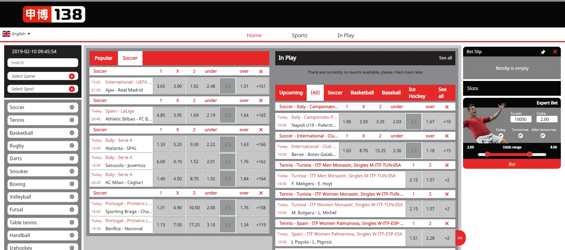The height and width of the screenshot is (250, 565).
Task: Click the round arrow icon beside Darts
Action: [x=72, y=158]
